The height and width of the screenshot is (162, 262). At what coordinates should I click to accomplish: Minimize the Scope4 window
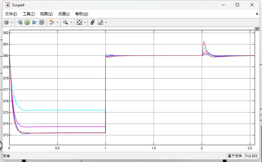click(x=223, y=5)
